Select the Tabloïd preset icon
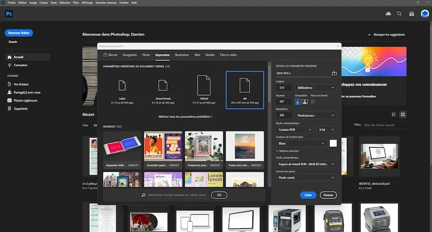This screenshot has height=232, width=432. coord(204,85)
